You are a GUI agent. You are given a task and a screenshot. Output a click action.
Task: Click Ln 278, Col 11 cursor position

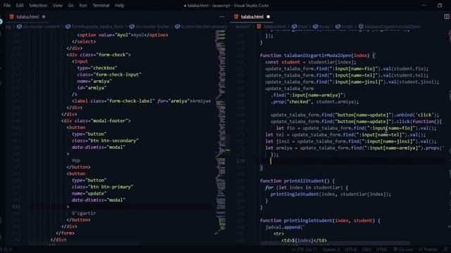pos(304,249)
